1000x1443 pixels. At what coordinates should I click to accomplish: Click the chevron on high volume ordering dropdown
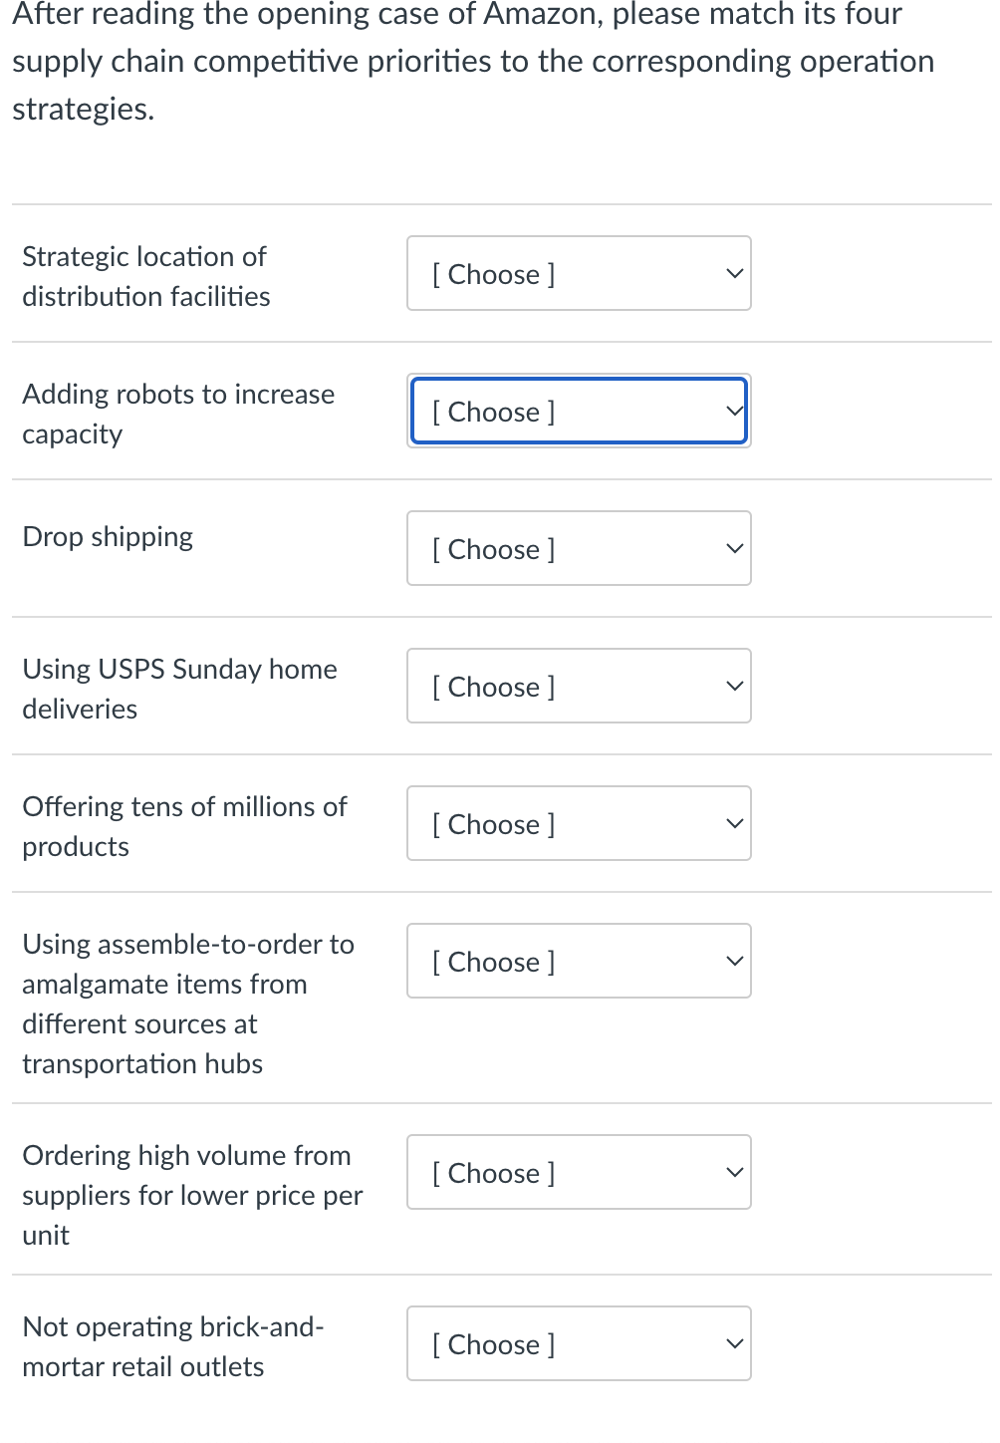pyautogui.click(x=734, y=1171)
